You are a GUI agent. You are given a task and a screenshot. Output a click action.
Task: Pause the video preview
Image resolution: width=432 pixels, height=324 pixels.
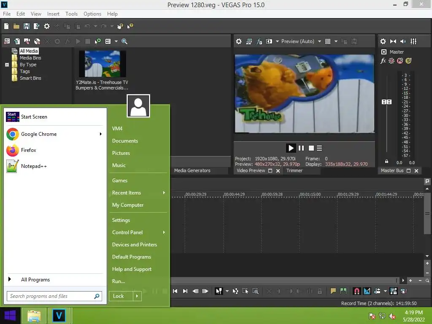[301, 148]
